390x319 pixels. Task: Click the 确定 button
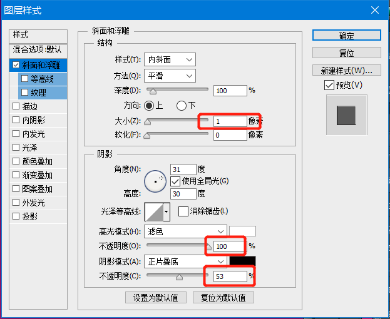(x=346, y=35)
